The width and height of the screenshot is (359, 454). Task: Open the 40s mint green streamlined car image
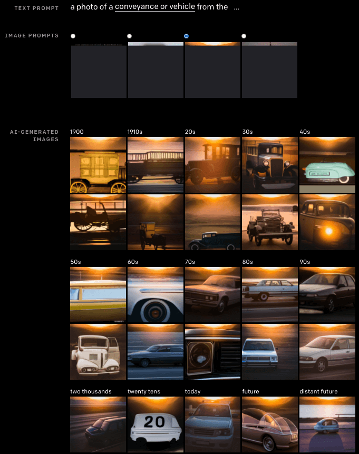point(327,165)
